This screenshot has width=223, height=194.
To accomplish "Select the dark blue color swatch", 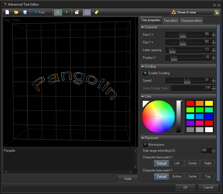I will pos(209,117).
